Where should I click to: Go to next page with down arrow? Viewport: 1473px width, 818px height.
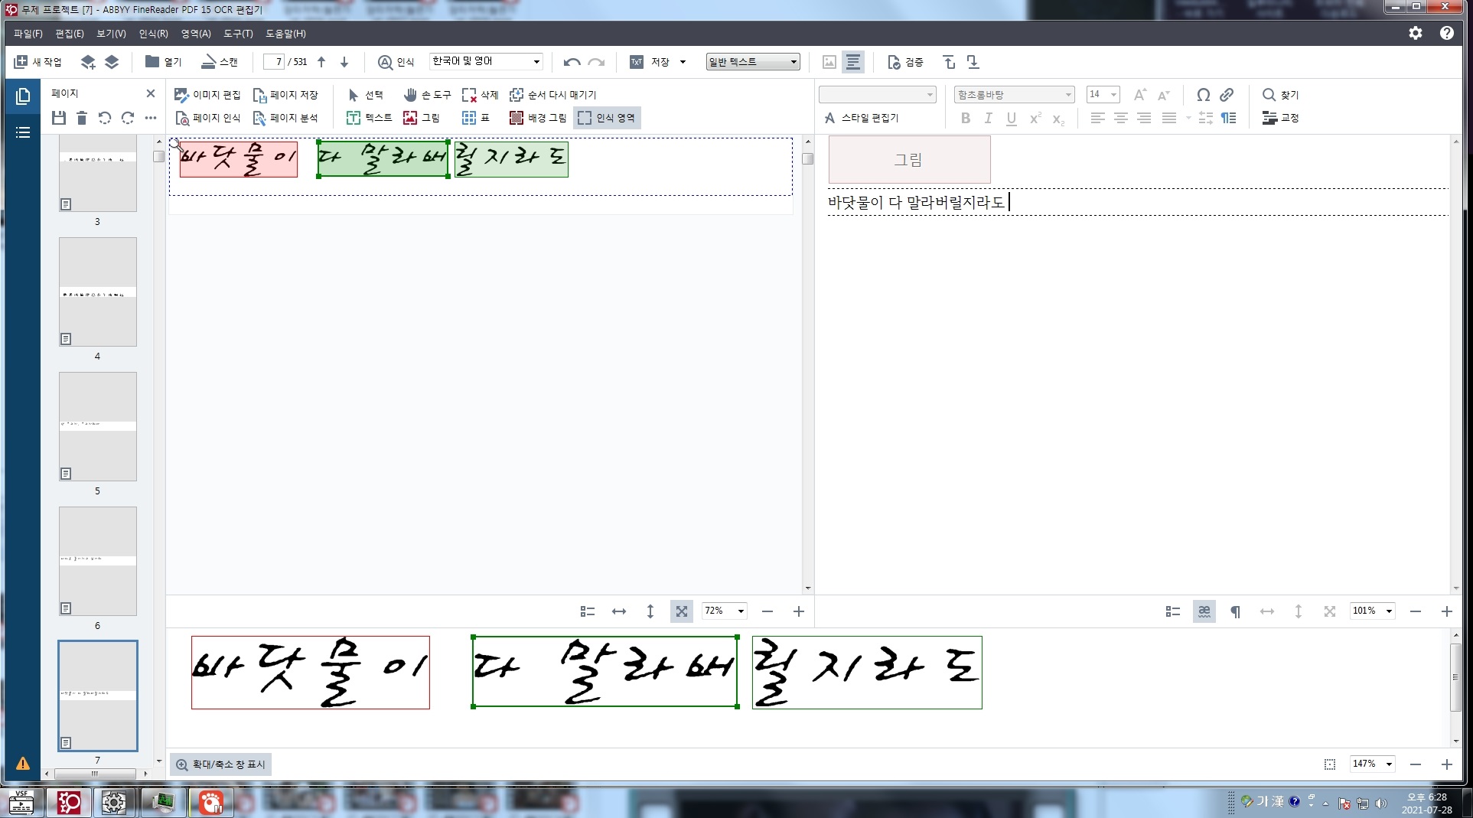click(344, 62)
